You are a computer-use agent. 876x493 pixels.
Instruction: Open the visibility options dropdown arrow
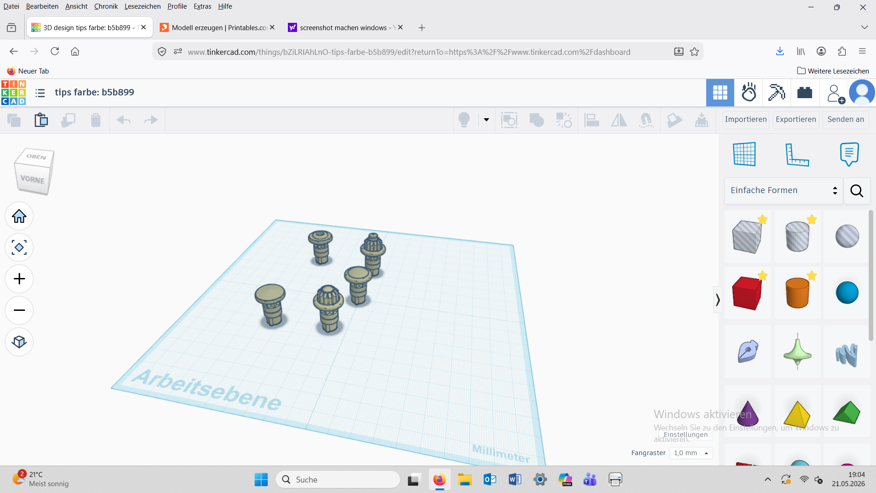point(486,120)
